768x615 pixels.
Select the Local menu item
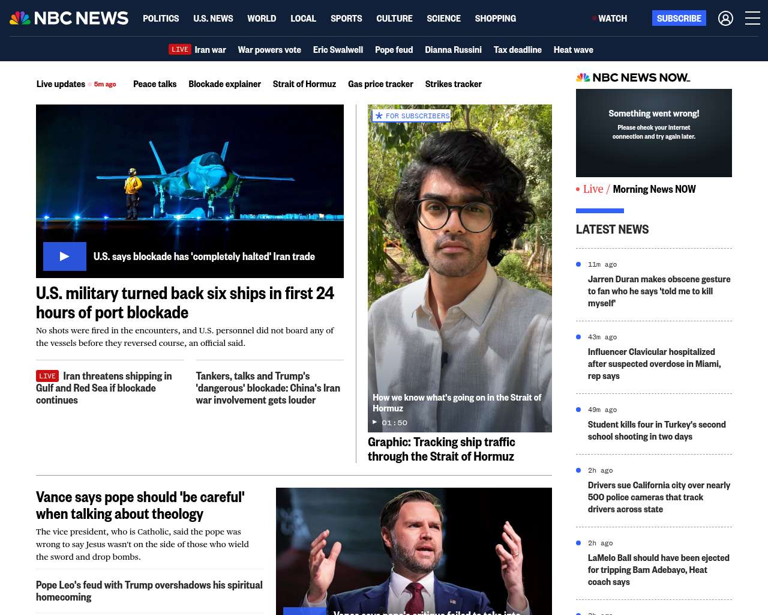(303, 19)
